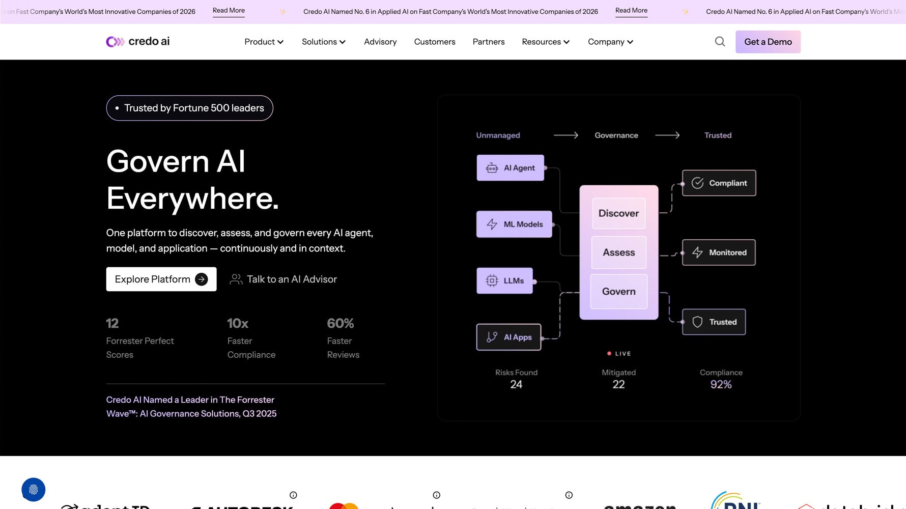Click the Explore Platform button
The height and width of the screenshot is (509, 906).
point(161,279)
